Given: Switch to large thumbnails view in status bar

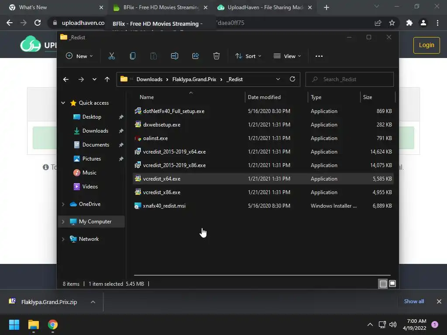Looking at the screenshot, I should click(392, 284).
